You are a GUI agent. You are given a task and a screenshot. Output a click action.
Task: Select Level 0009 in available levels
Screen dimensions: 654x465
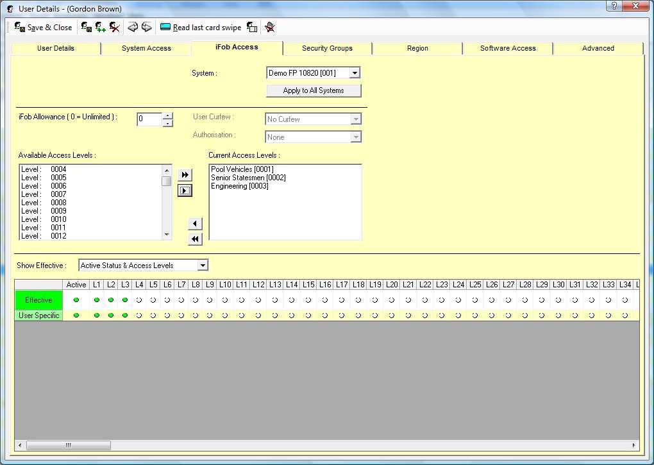[x=90, y=211]
